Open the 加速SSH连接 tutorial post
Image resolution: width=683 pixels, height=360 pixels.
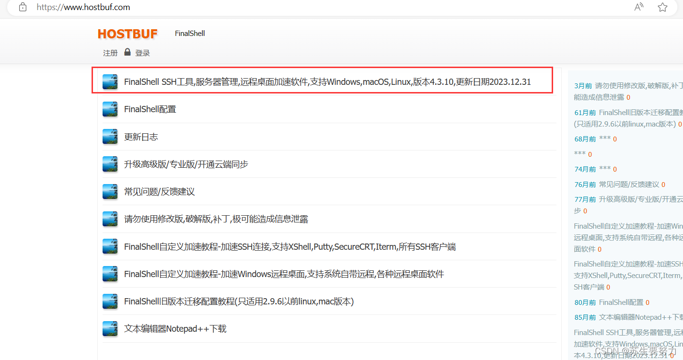(x=290, y=247)
